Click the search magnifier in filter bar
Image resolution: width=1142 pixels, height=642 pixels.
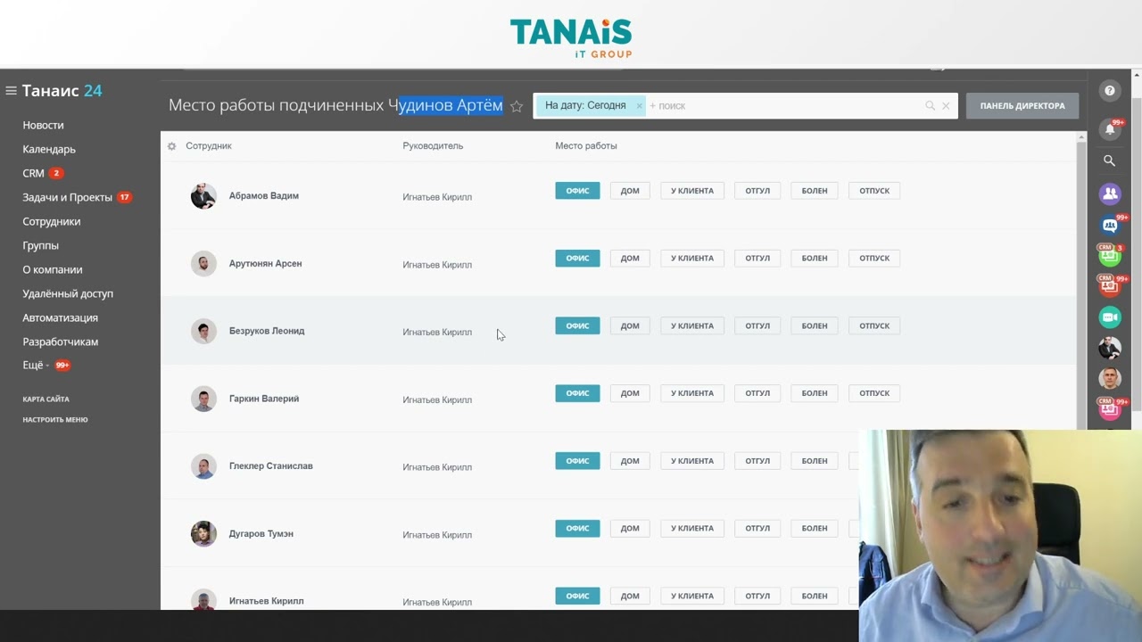[930, 106]
